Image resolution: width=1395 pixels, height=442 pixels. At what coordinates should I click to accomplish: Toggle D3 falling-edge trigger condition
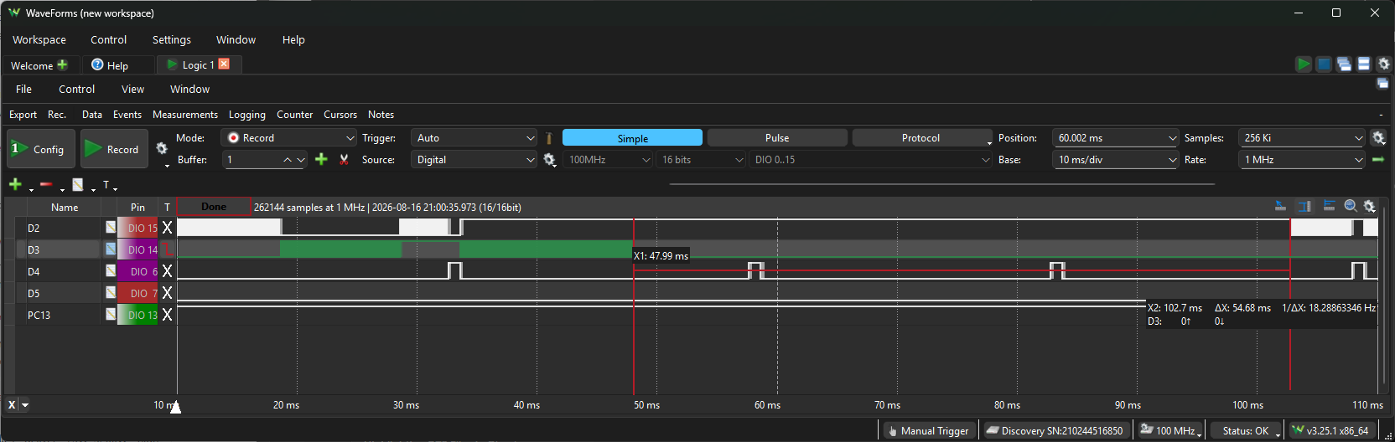point(167,249)
